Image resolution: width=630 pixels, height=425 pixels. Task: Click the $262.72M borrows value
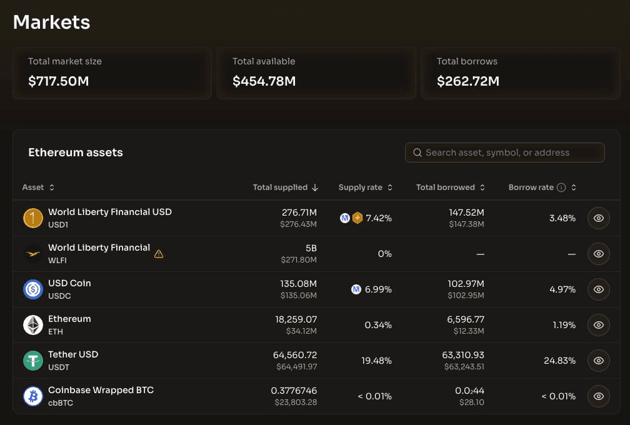pyautogui.click(x=468, y=81)
